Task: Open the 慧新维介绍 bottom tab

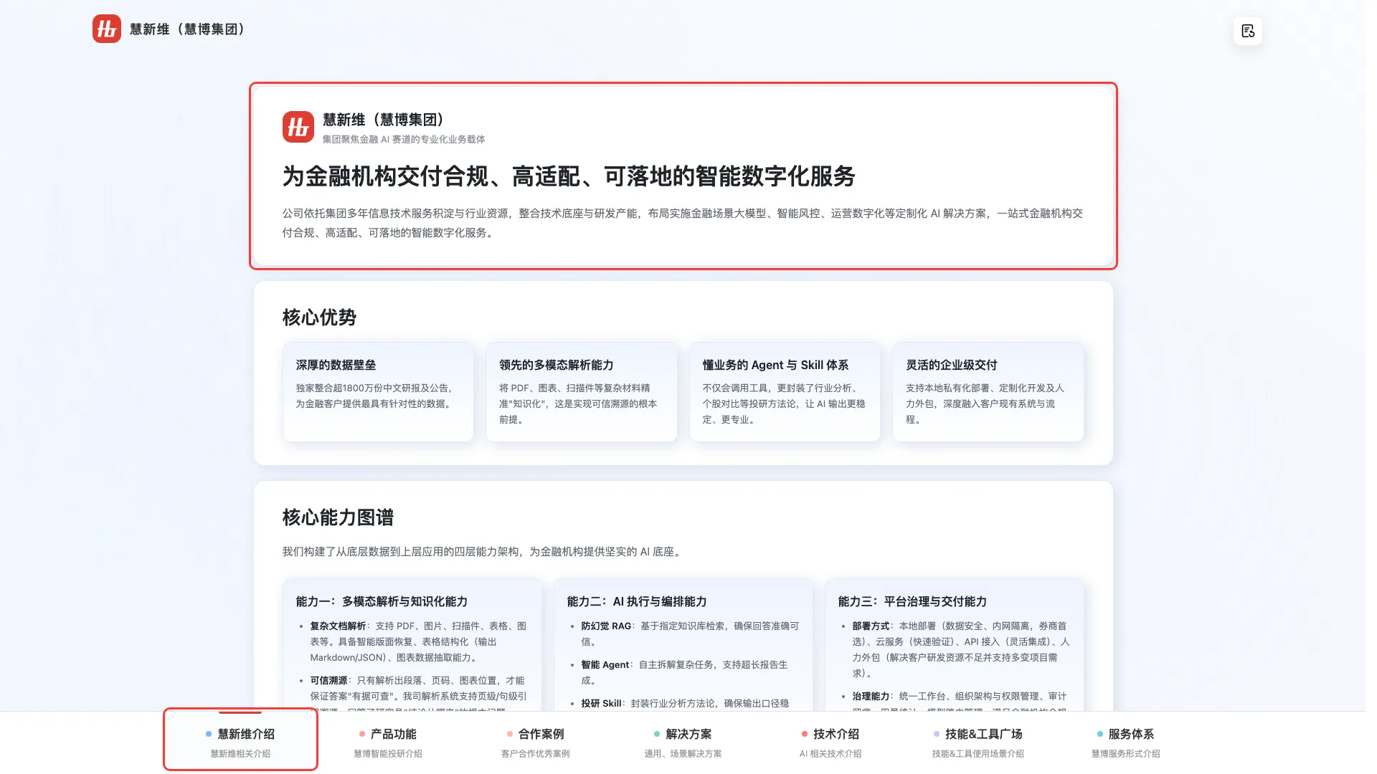Action: [240, 742]
